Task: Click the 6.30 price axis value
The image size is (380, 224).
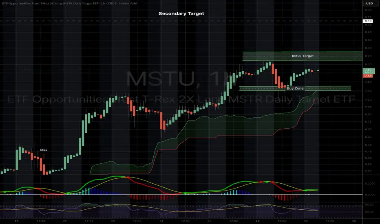Action: (368, 145)
